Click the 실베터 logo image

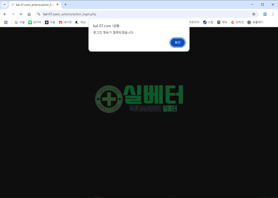pyautogui.click(x=139, y=99)
